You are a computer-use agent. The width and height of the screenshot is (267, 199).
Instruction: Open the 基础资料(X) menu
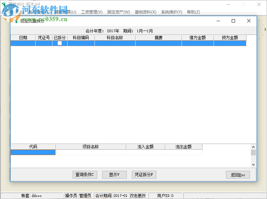pos(145,12)
